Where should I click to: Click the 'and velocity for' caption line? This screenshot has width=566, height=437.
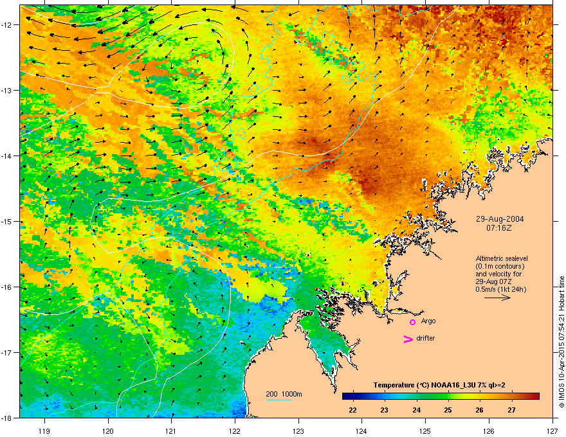[x=498, y=274]
